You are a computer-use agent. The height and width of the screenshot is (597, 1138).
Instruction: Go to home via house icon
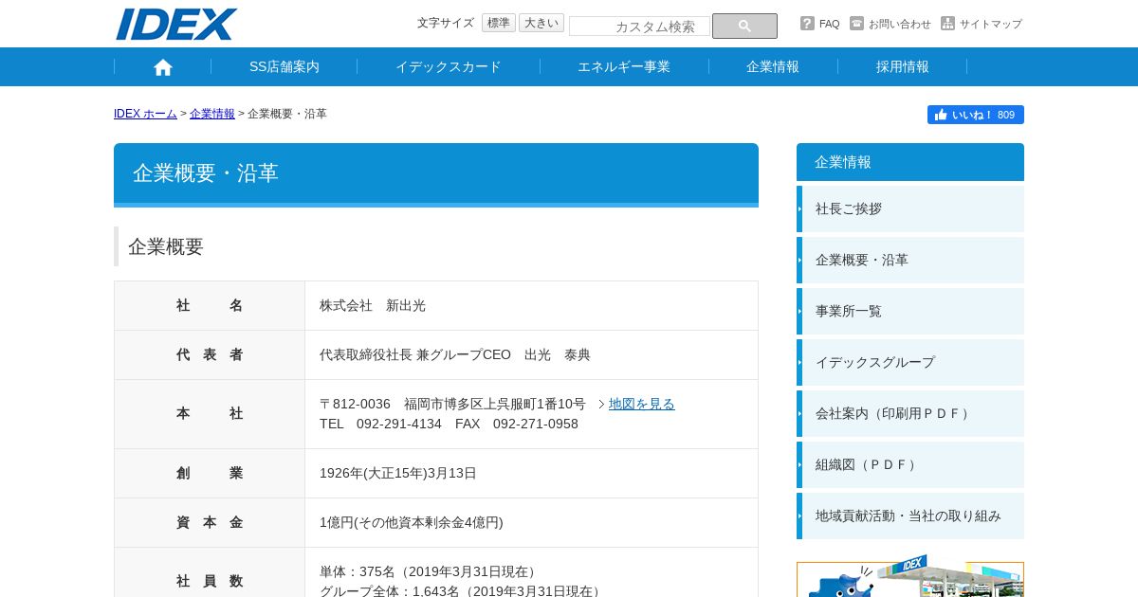(x=163, y=67)
